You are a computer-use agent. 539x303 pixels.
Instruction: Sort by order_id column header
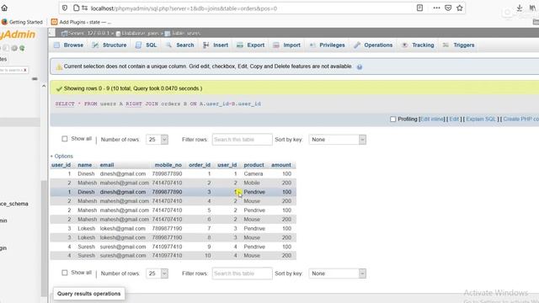tap(200, 165)
